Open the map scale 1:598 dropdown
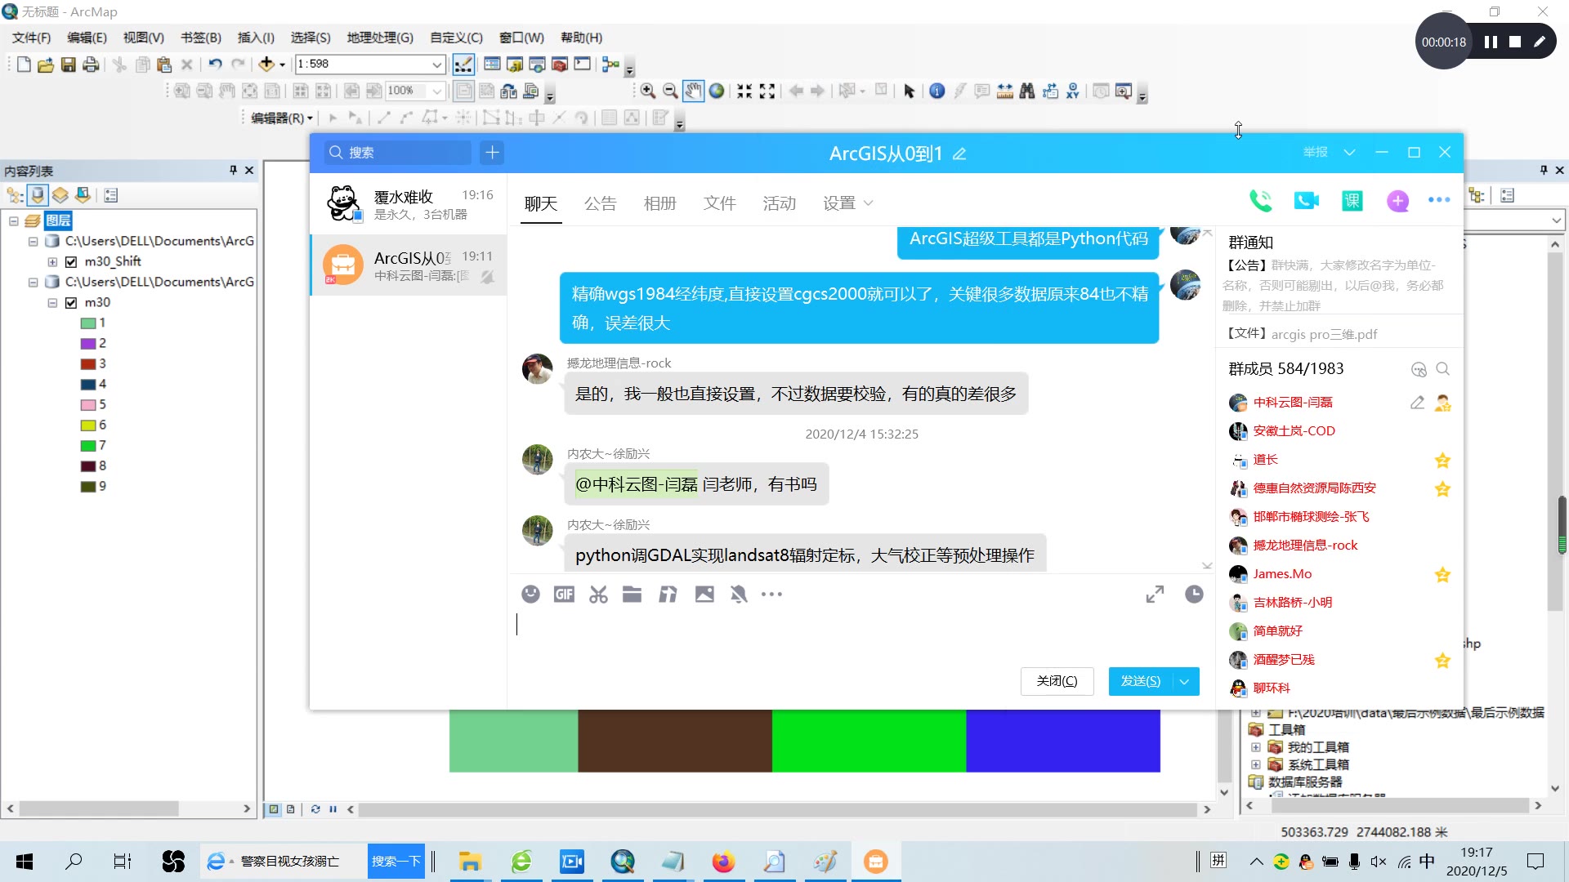The width and height of the screenshot is (1569, 882). click(x=436, y=65)
